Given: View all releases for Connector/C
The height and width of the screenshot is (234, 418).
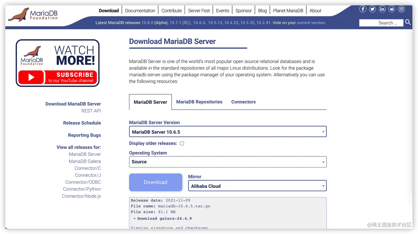Looking at the screenshot, I should coord(88,168).
